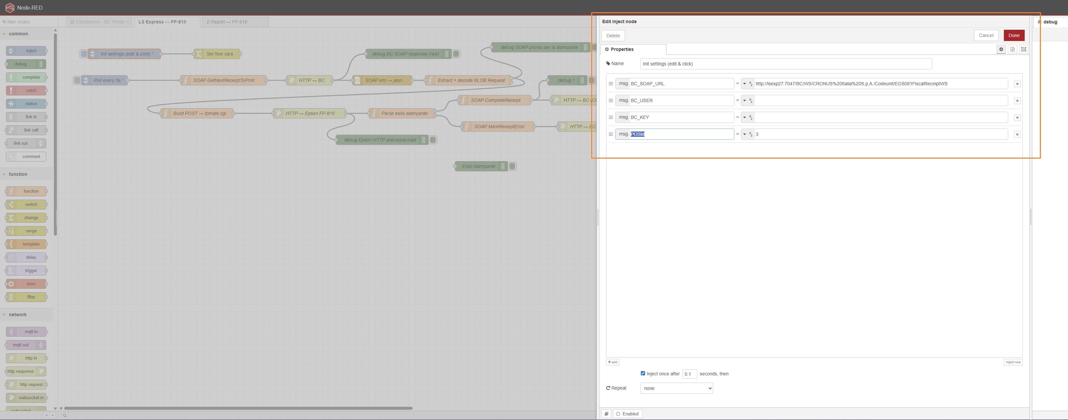Delete the POSId property row

[x=1017, y=134]
